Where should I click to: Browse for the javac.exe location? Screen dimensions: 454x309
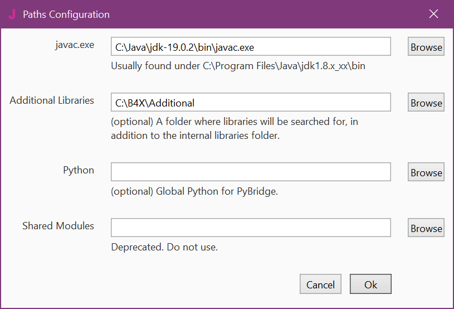point(426,47)
